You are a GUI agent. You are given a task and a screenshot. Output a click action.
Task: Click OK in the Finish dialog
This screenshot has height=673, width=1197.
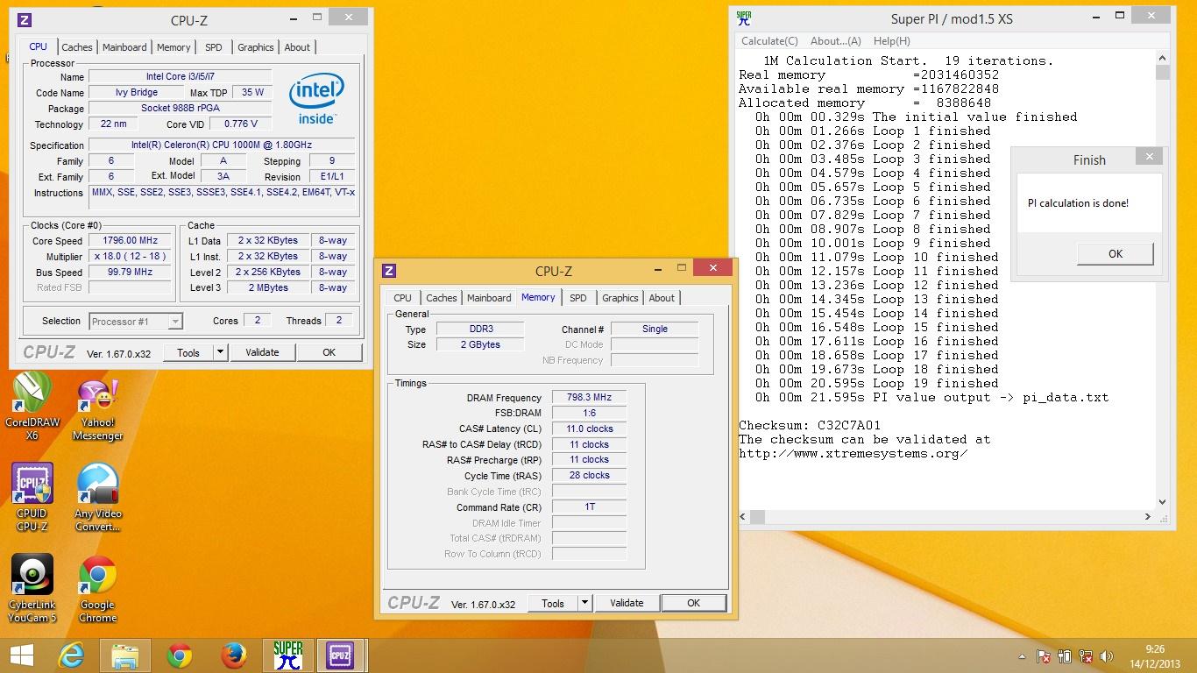click(1116, 254)
